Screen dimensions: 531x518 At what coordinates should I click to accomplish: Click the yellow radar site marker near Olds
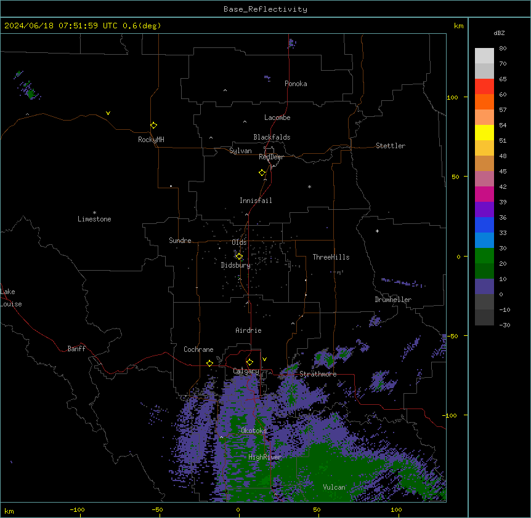pos(239,257)
